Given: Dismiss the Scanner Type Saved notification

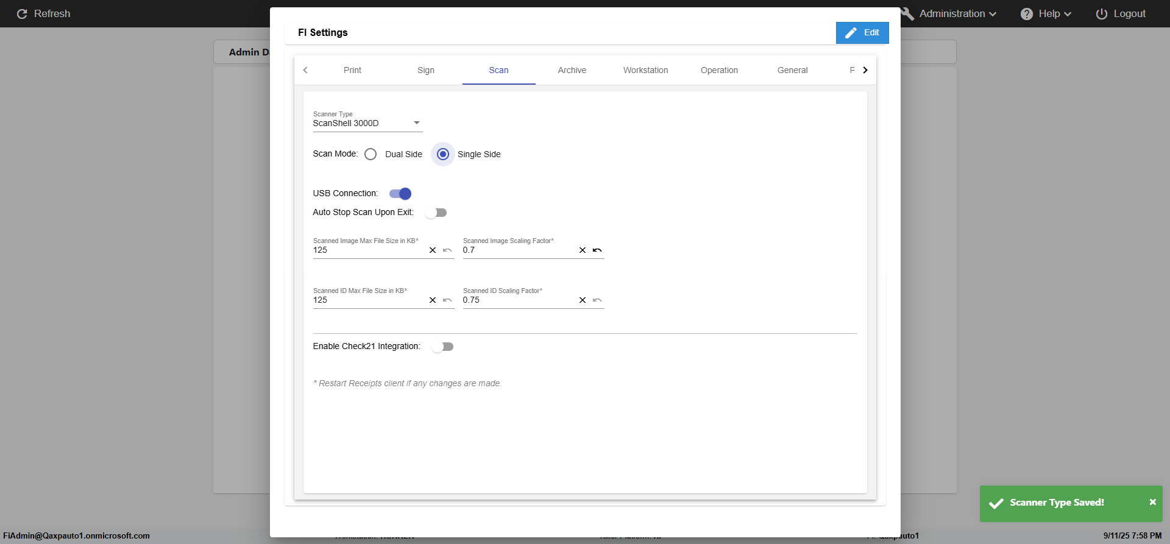Looking at the screenshot, I should tap(1152, 502).
